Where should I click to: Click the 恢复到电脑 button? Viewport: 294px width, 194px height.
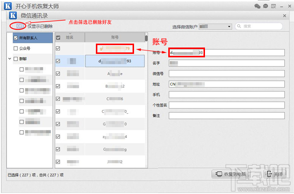[230, 174]
